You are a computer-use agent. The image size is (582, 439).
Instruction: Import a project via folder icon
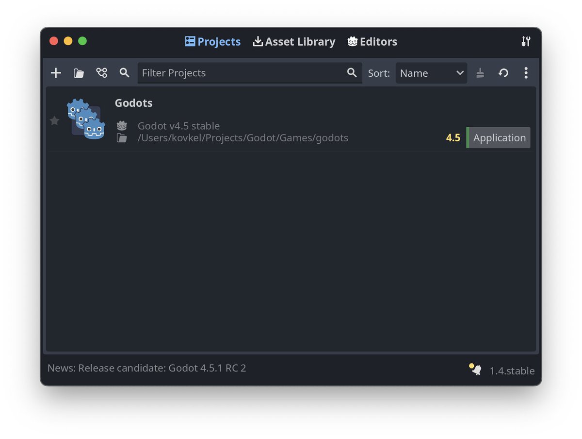point(79,73)
